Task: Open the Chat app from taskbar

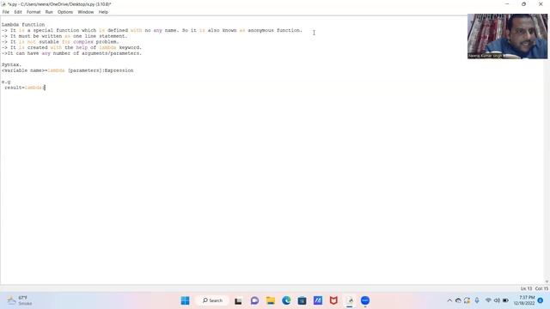Action: [x=254, y=300]
